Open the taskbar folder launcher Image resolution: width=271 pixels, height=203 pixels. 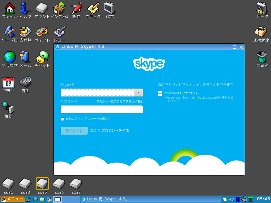click(42, 199)
